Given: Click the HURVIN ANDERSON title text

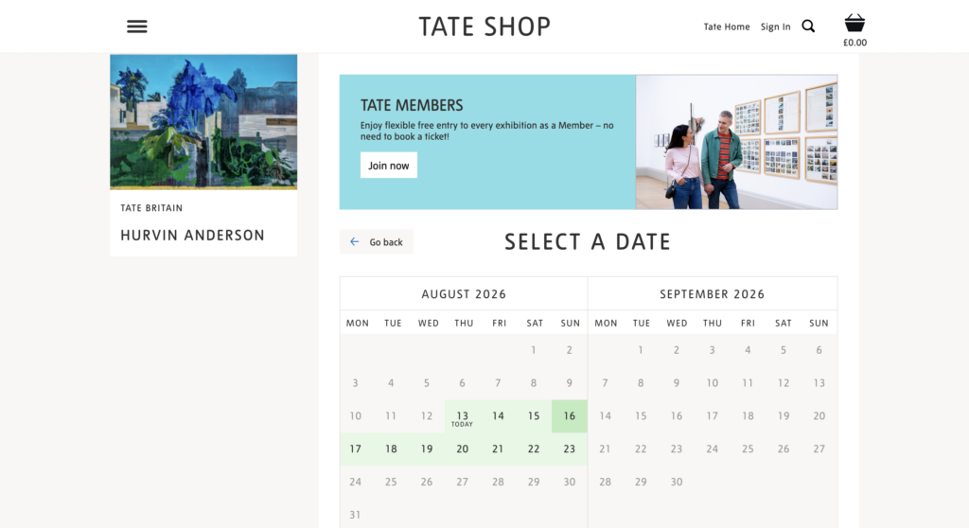Looking at the screenshot, I should point(192,236).
